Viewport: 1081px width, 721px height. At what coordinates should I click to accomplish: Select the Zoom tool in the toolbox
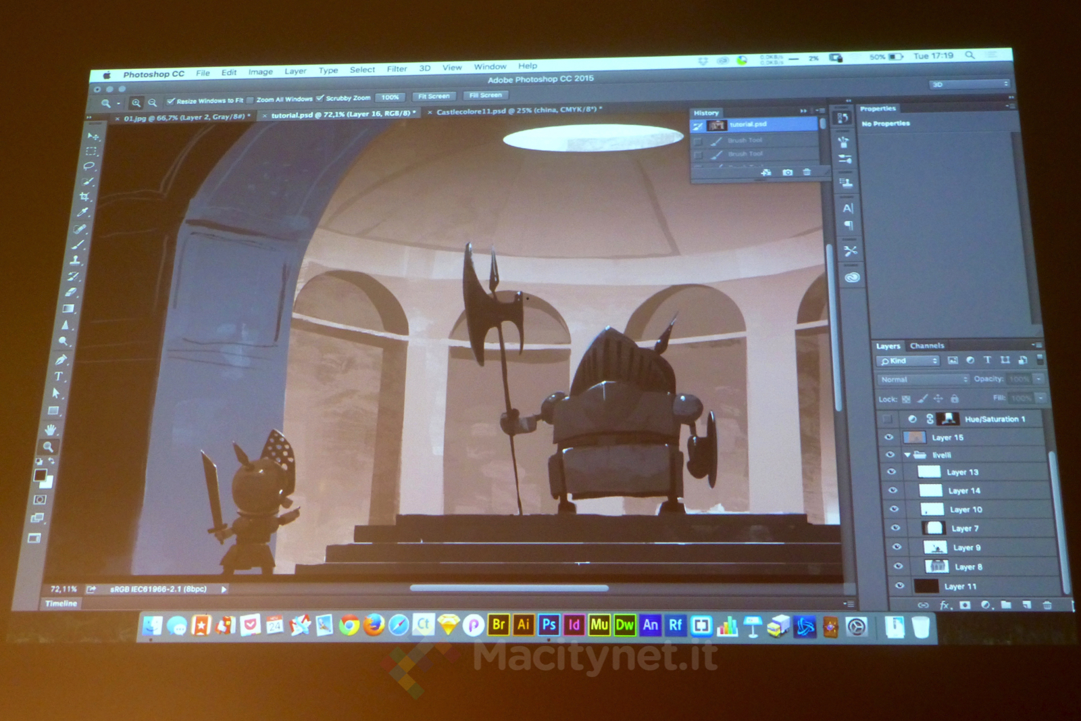(x=48, y=447)
